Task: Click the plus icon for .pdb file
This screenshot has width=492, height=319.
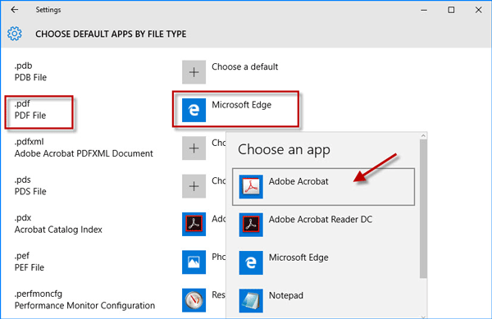Action: tap(194, 72)
